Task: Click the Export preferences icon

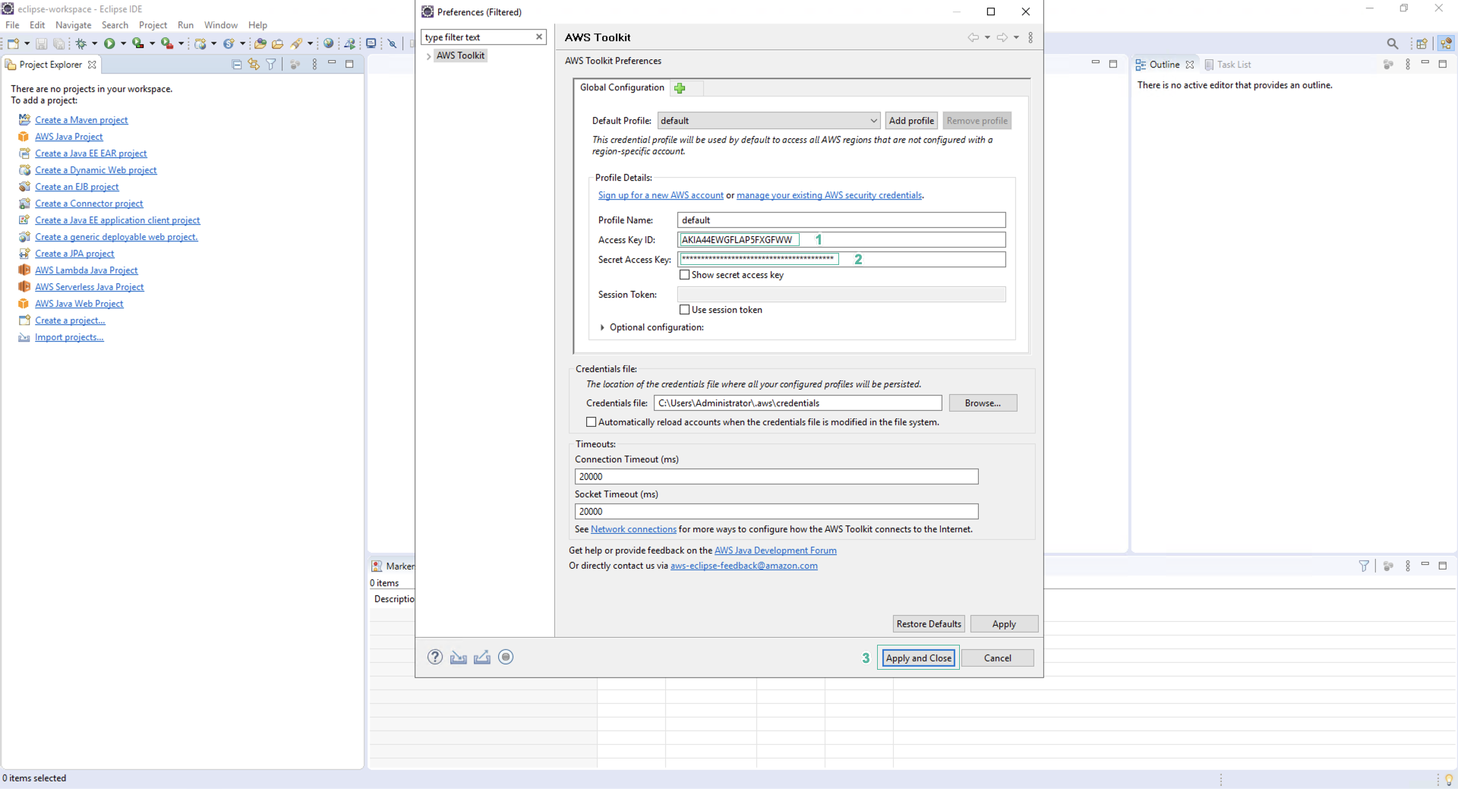Action: click(x=482, y=657)
